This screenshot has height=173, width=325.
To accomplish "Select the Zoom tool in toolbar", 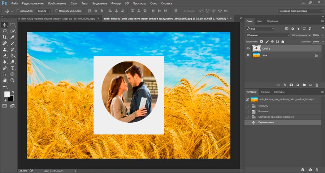I will point(13,80).
